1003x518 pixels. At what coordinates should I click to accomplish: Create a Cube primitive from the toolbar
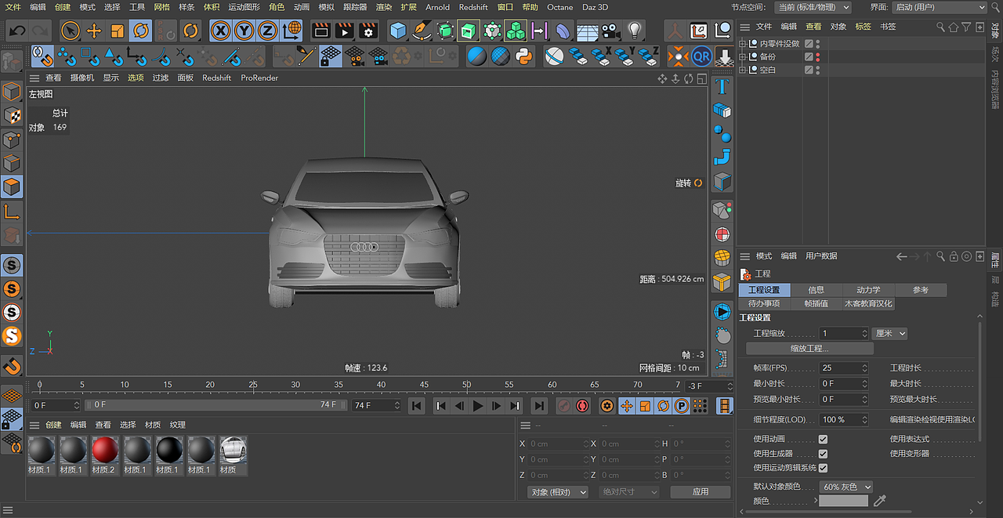400,30
